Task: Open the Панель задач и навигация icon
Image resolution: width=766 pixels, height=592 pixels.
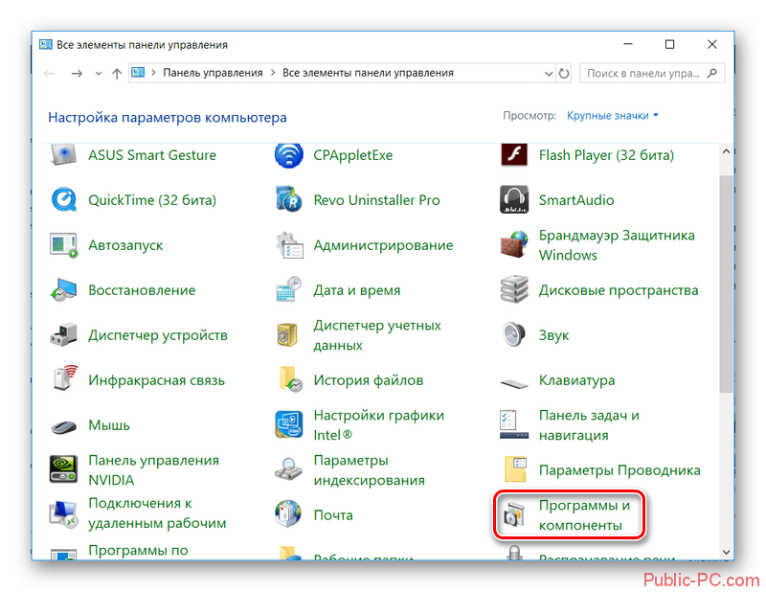Action: click(514, 424)
